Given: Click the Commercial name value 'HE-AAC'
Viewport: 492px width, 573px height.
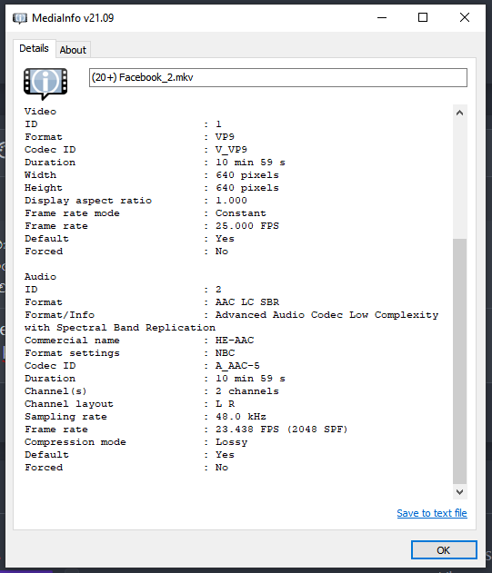Looking at the screenshot, I should click(235, 341).
